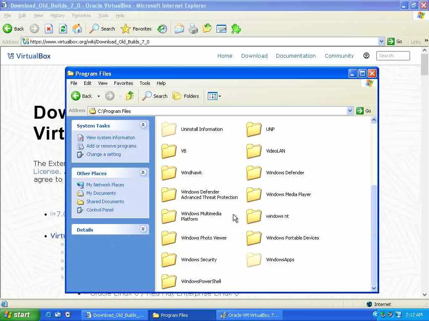Toggle Folders pane in Program Files
Image resolution: width=429 pixels, height=321 pixels.
186,96
